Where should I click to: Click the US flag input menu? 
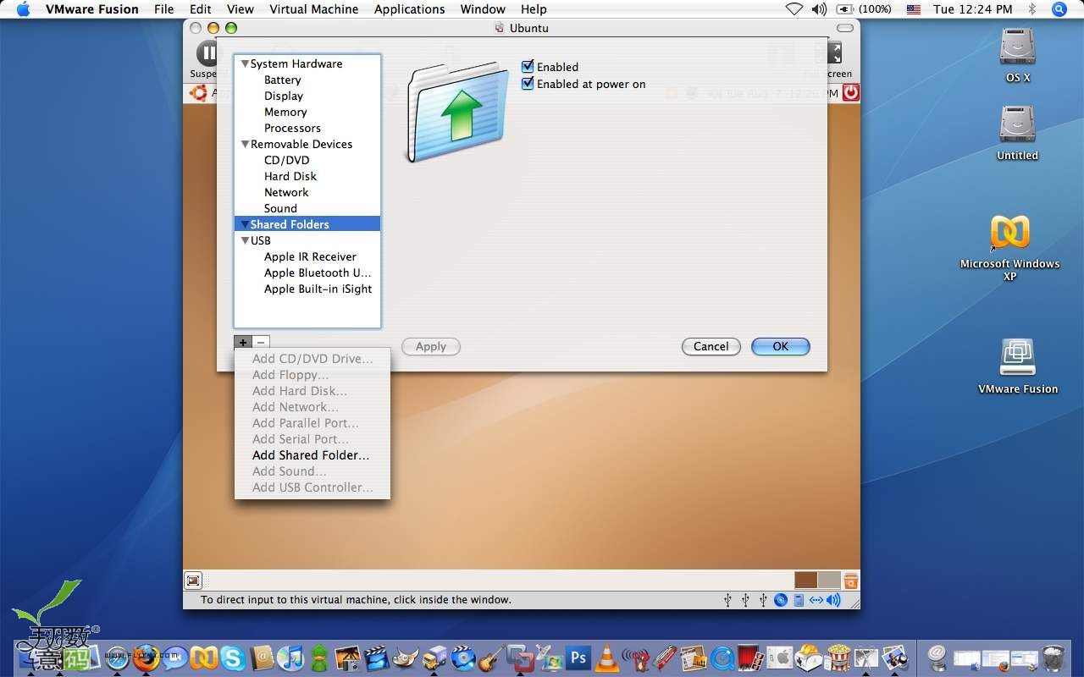[x=913, y=9]
